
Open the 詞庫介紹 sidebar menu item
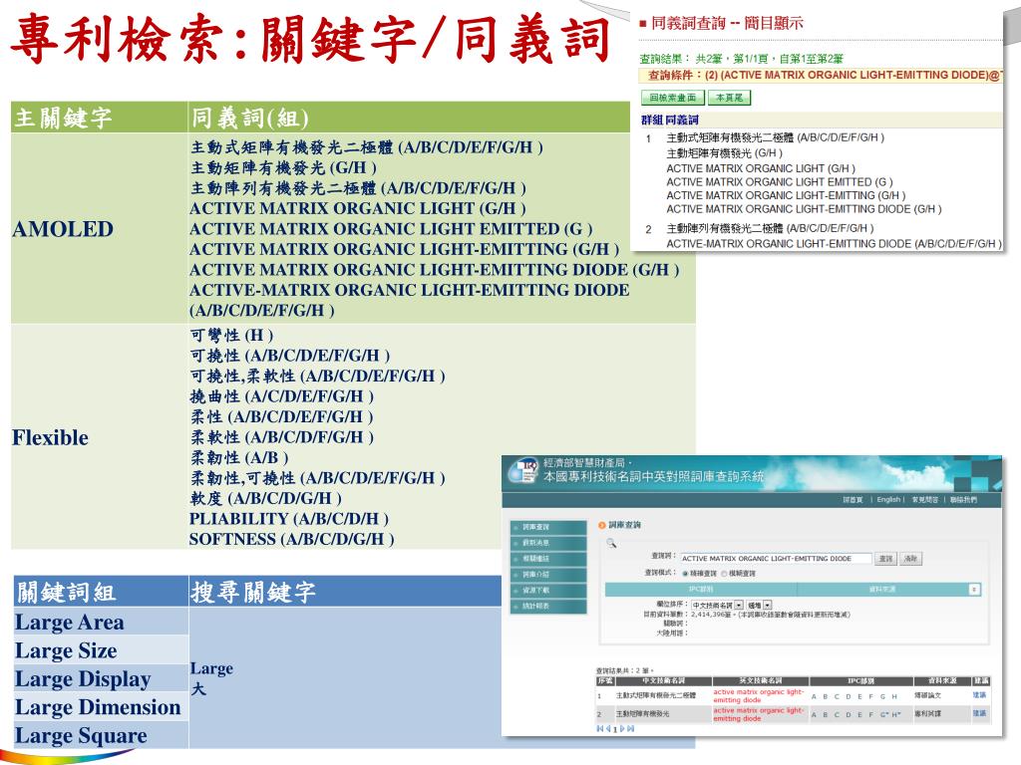click(x=548, y=575)
